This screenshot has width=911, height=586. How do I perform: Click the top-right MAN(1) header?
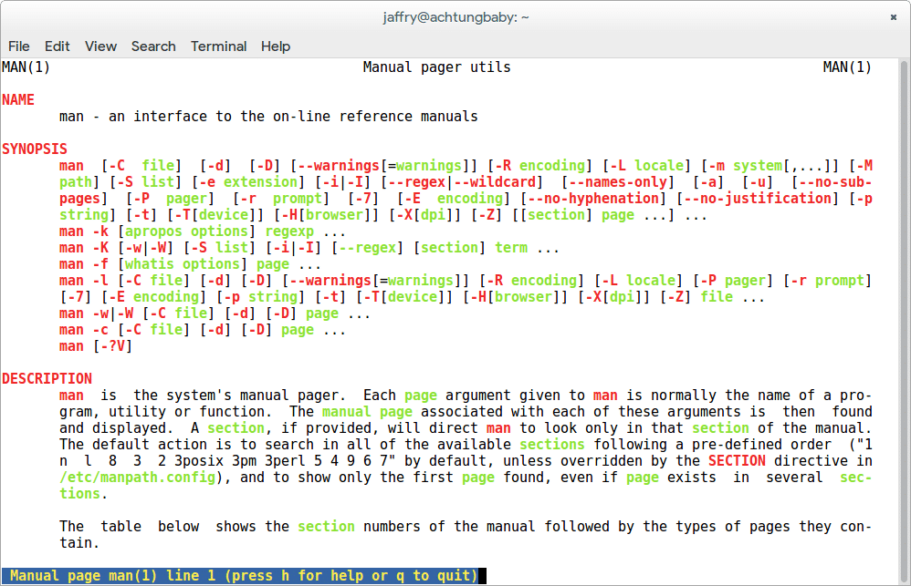click(847, 67)
